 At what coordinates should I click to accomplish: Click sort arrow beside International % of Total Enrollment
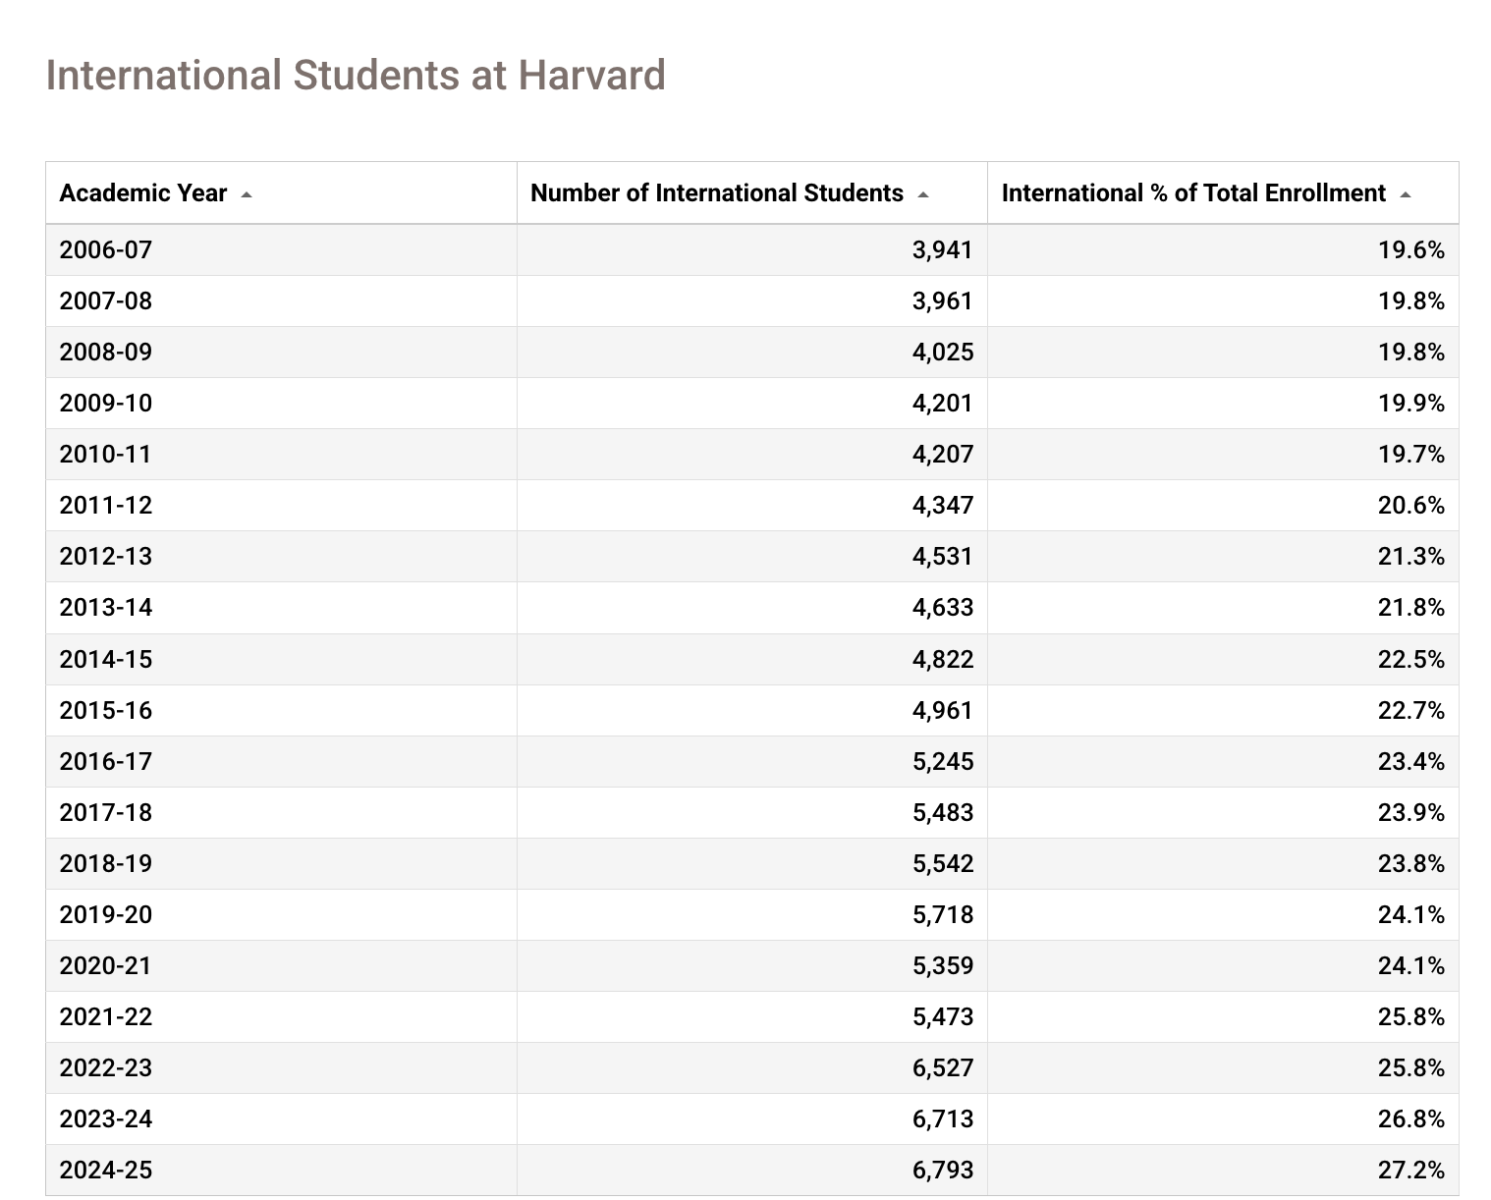click(x=1406, y=194)
